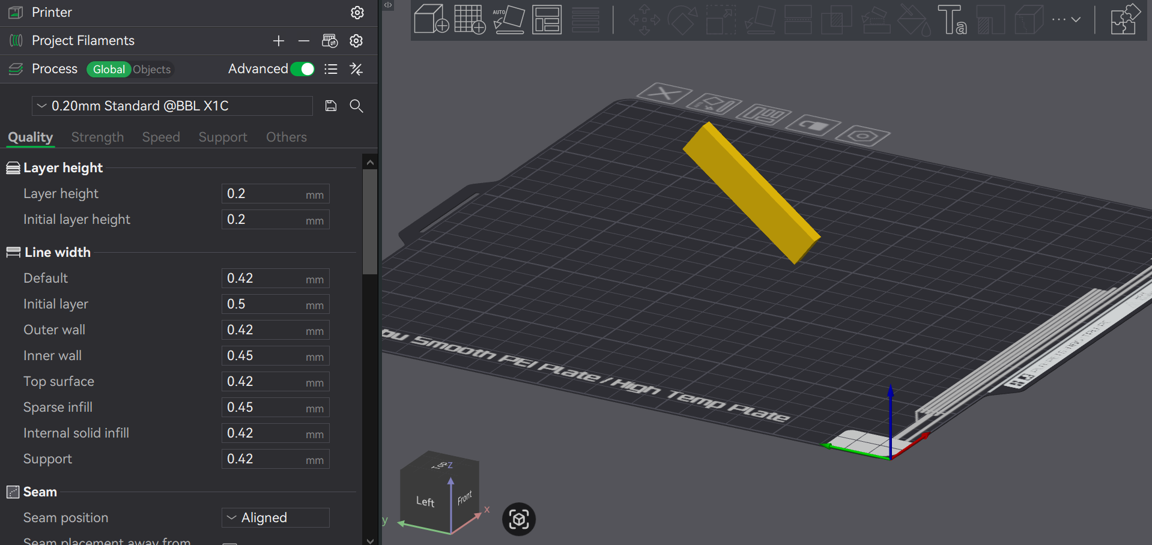Screen dimensions: 1152x545
Task: Click the Initial layer height value field
Action: click(x=276, y=219)
